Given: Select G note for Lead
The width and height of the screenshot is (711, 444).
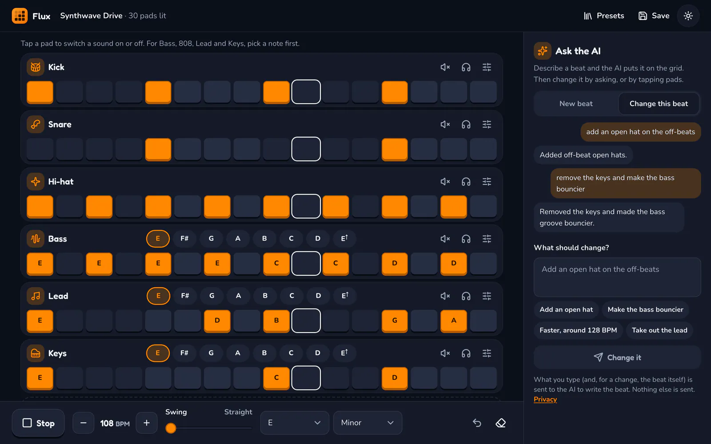Looking at the screenshot, I should point(212,296).
